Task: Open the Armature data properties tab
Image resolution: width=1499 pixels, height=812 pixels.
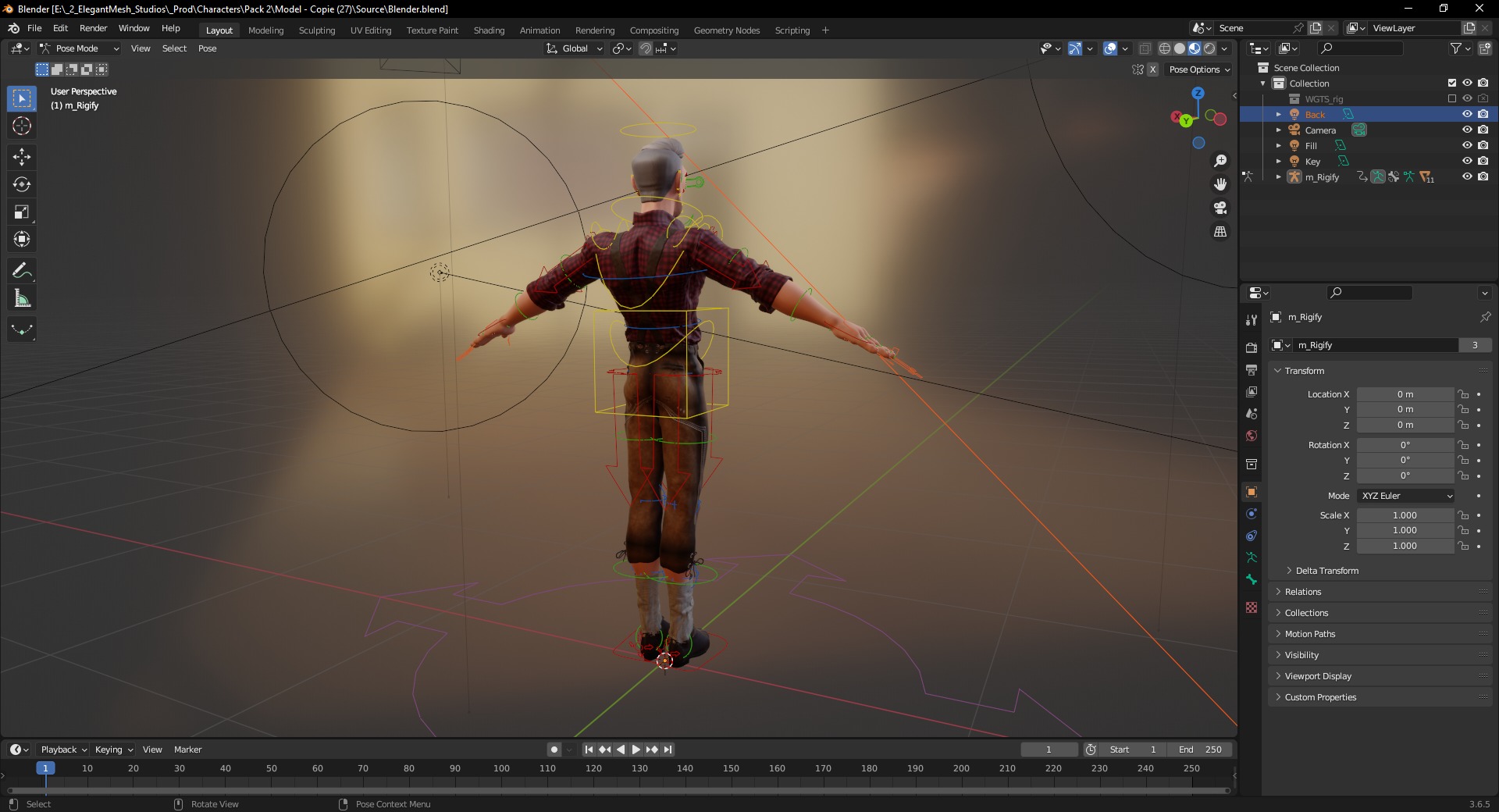Action: coord(1252,557)
